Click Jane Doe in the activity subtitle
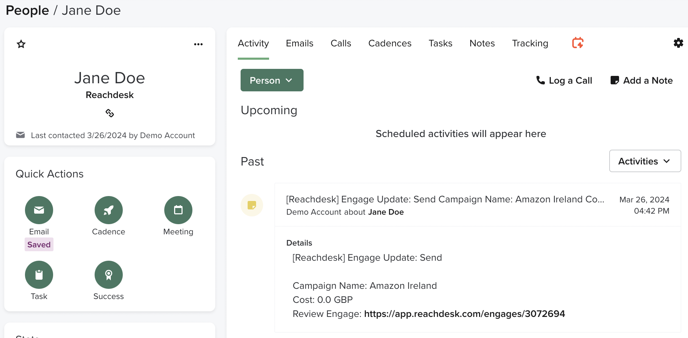Viewport: 688px width, 338px height. (x=386, y=212)
